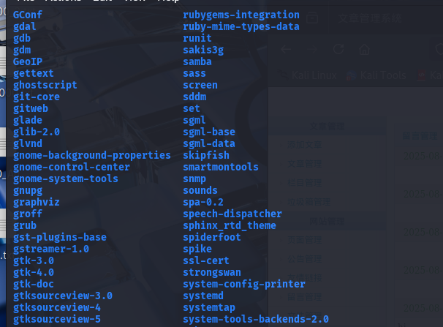This screenshot has width=443, height=327.
Task: Click the gtksourceview-3.0 entry
Action: click(x=63, y=296)
